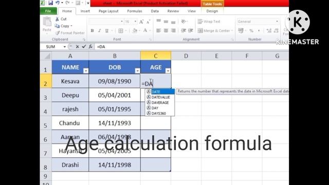Click the Paste clipboard icon
Image resolution: width=329 pixels, height=185 pixels.
(47, 22)
